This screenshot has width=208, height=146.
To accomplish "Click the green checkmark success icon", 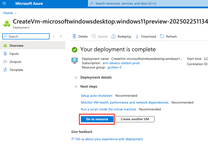I will click(75, 50).
